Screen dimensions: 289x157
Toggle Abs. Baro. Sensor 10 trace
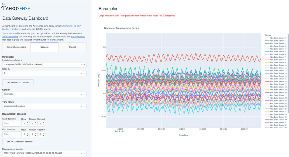pos(276,65)
